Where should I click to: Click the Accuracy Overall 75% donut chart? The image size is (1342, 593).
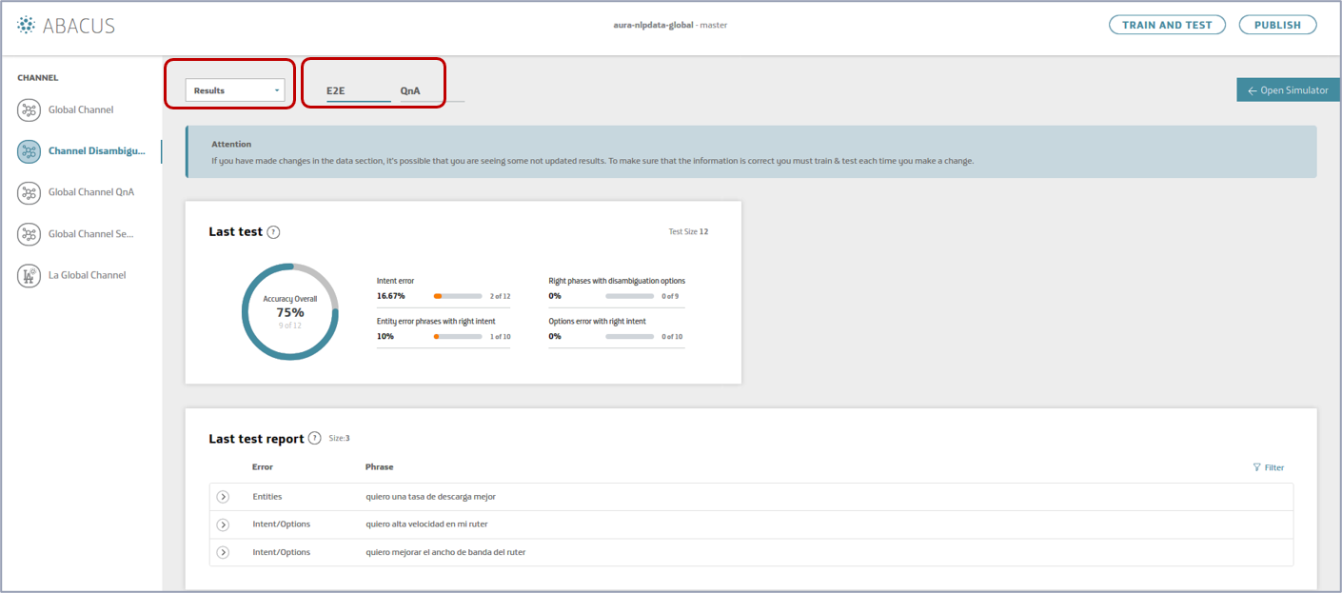click(x=290, y=311)
